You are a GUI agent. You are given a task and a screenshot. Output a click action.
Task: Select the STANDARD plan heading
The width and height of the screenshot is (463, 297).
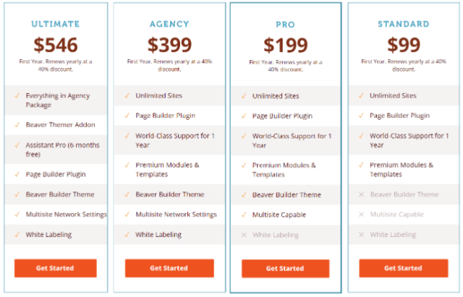[x=404, y=24]
